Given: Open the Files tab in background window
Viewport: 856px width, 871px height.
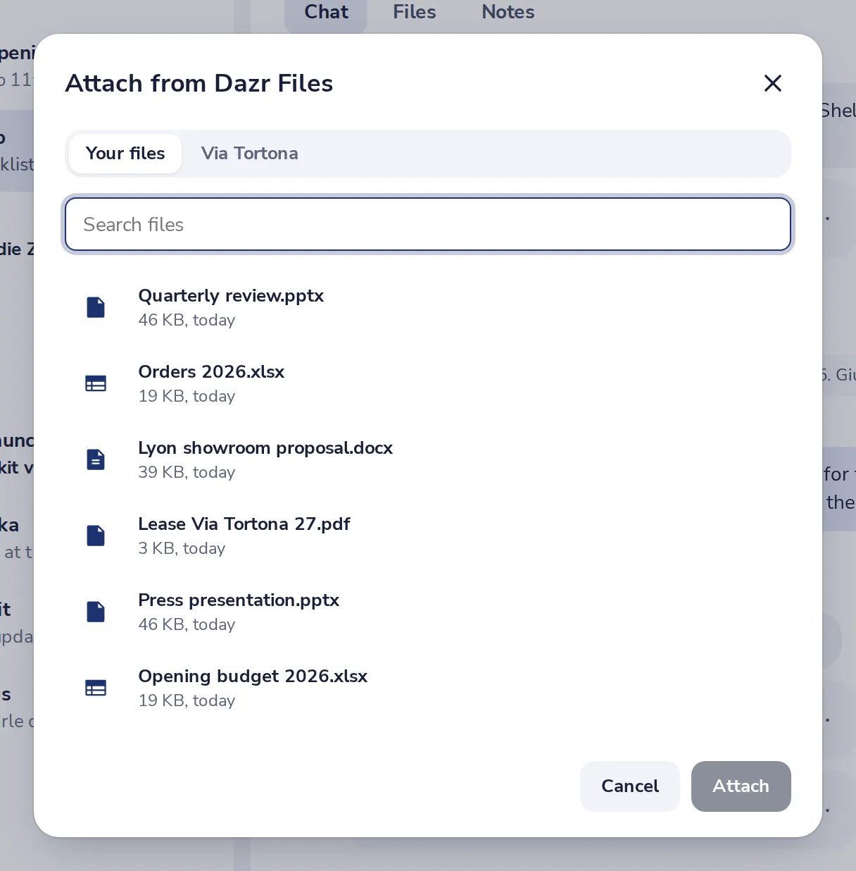Looking at the screenshot, I should coord(415,13).
